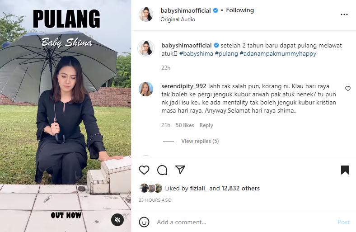Open comments via the speech bubble icon
The height and width of the screenshot is (232, 356).
(x=162, y=170)
